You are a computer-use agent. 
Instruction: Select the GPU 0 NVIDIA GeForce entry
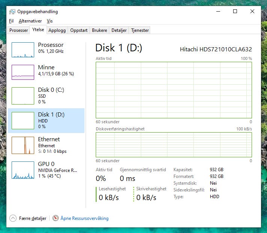(46, 170)
